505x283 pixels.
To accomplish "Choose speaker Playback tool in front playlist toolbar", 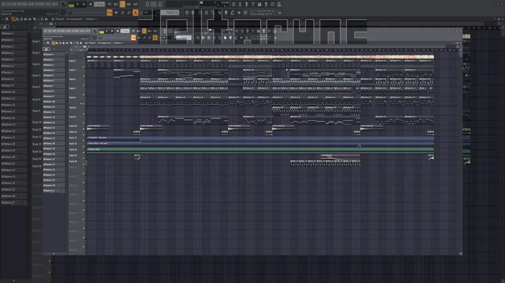I will tap(81, 43).
